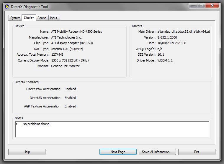The width and height of the screenshot is (224, 164).
Task: Click driver version '8.632.1.2000'
Action: click(x=167, y=37)
